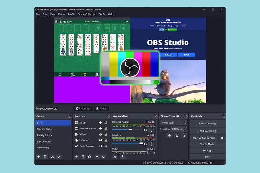
Task: Open the Tools menu
Action: click(102, 14)
